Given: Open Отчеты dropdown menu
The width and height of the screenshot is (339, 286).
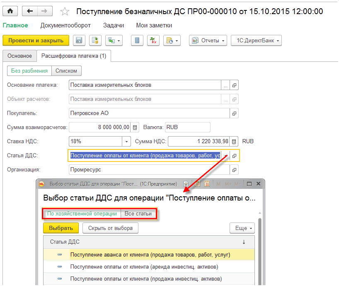Looking at the screenshot, I should tap(208, 40).
